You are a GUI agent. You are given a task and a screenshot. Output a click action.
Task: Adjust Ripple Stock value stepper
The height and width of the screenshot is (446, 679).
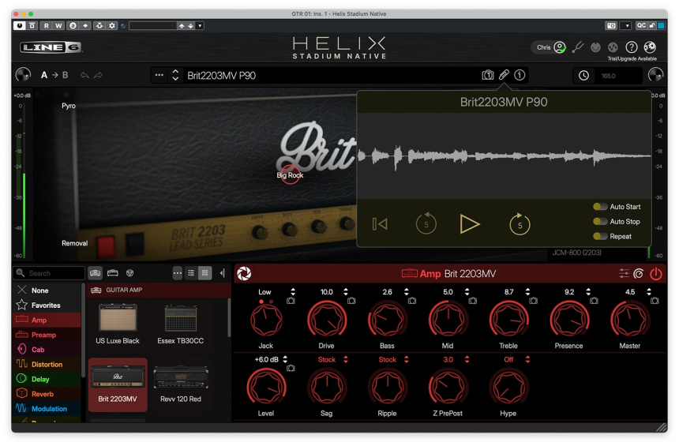[406, 359]
